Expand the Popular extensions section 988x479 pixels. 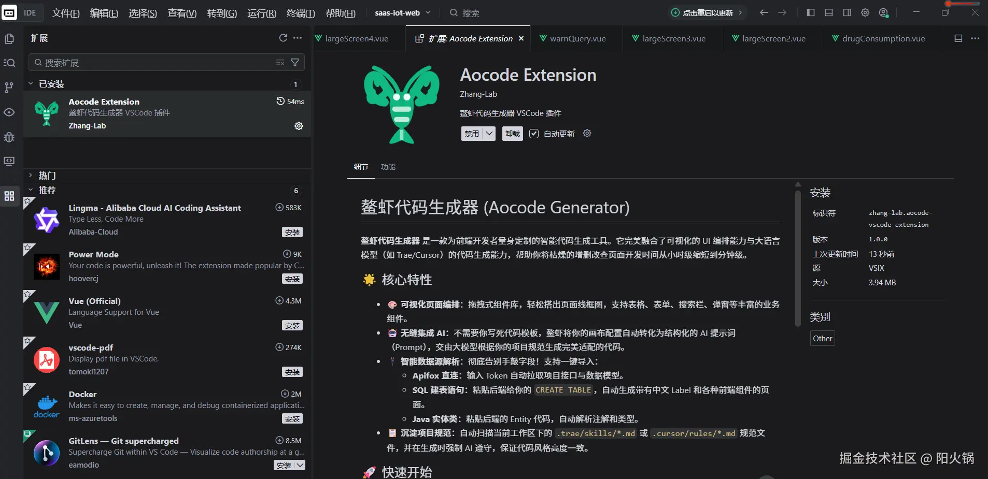31,176
